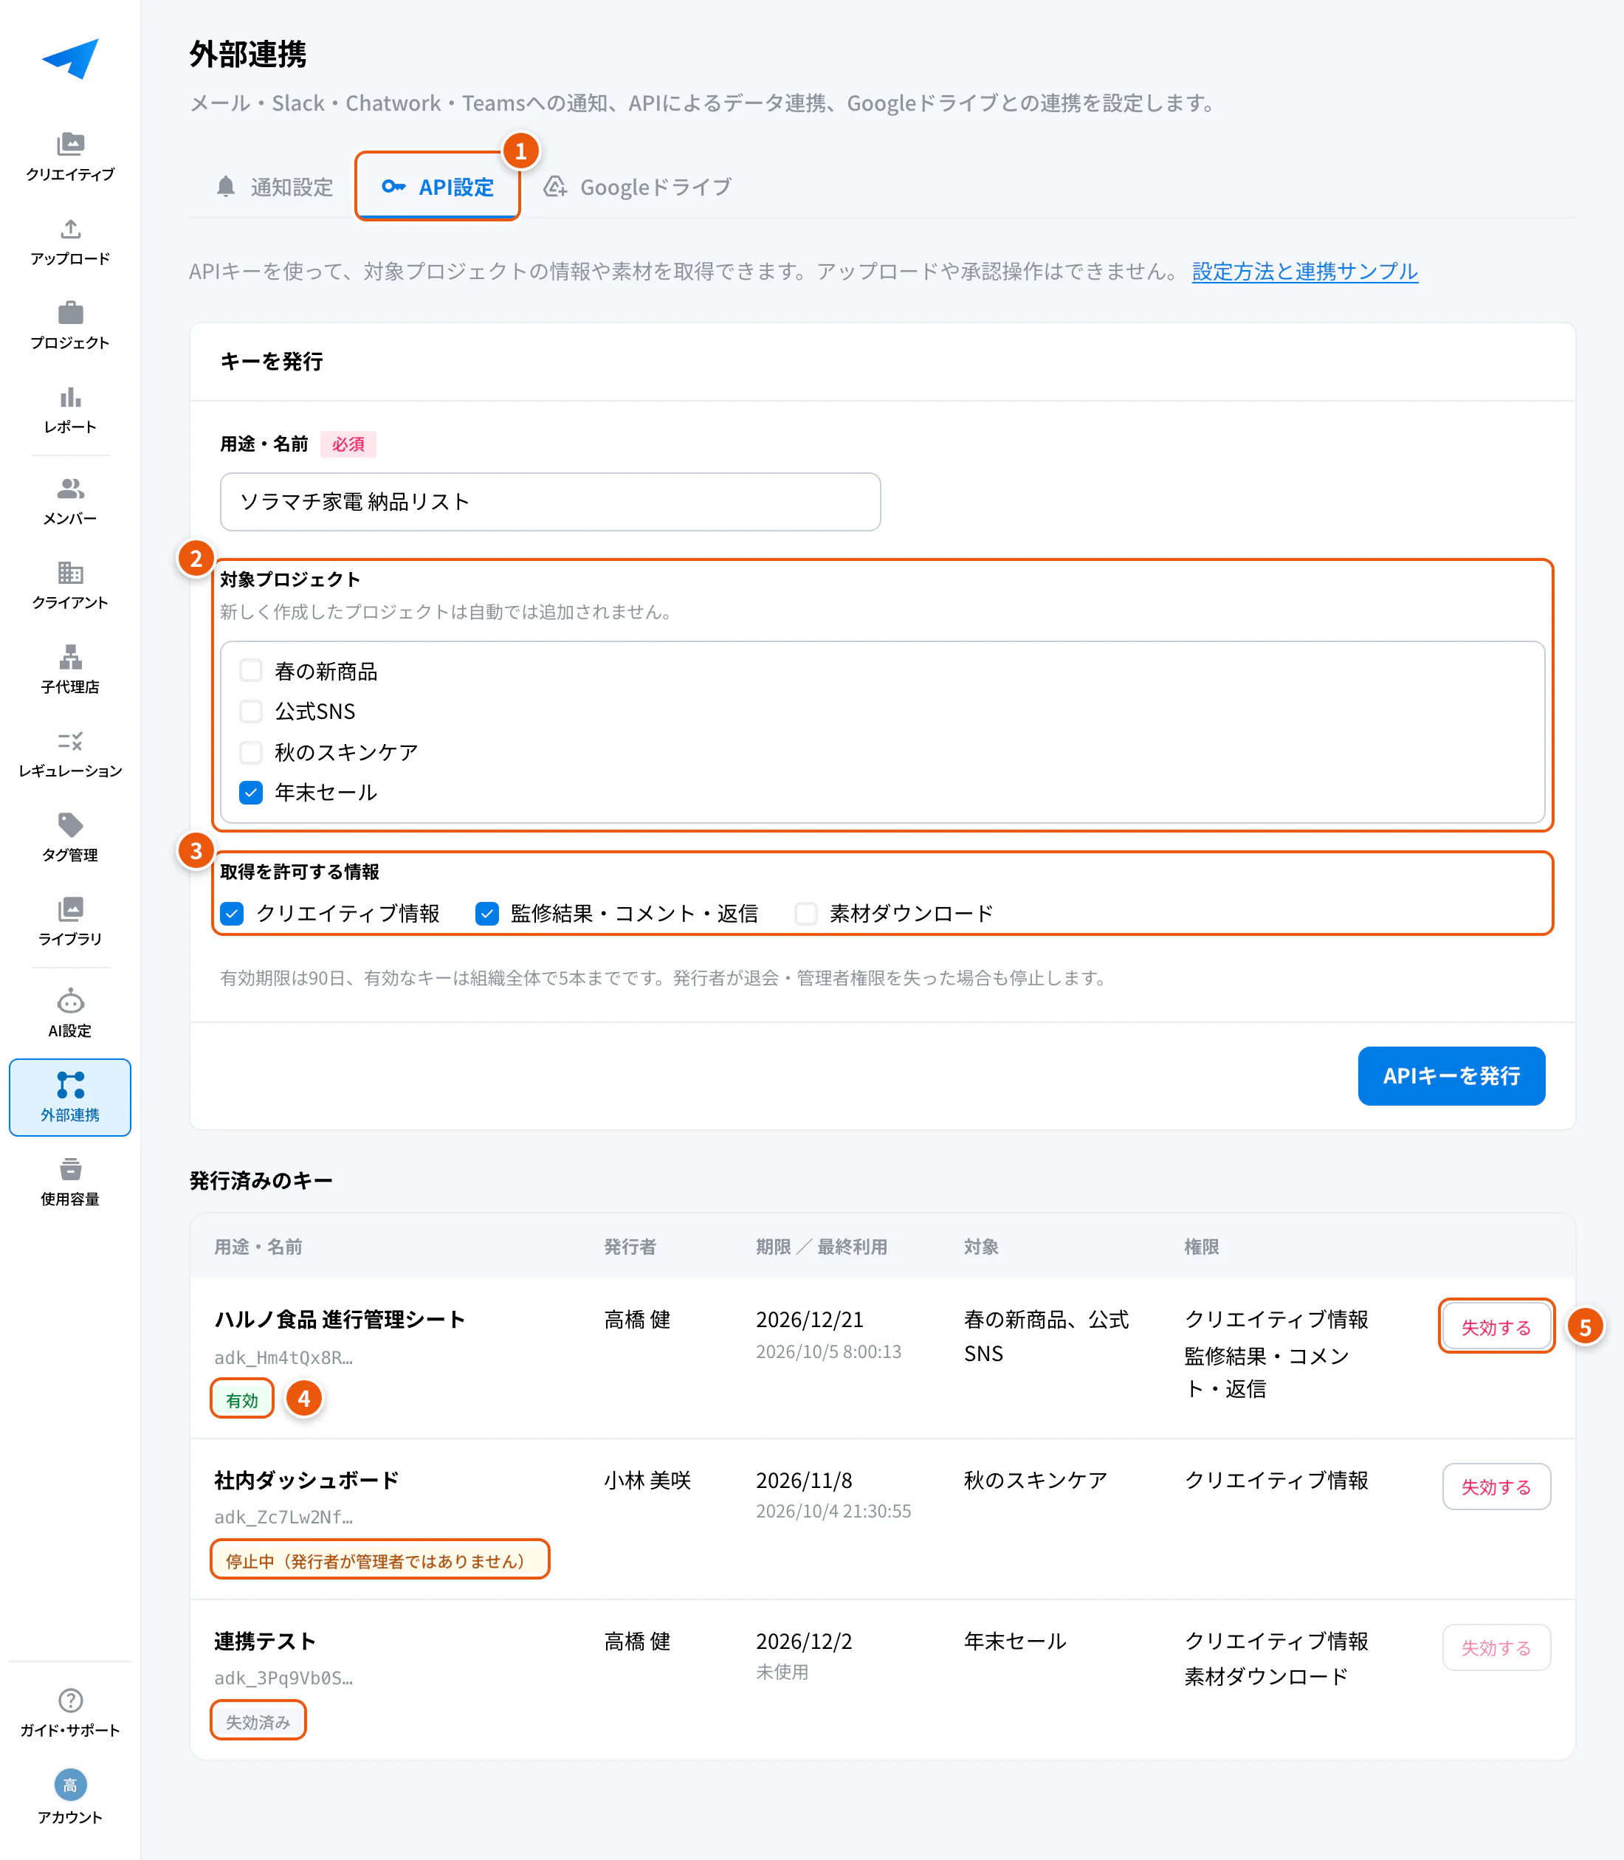Uncheck the クリエイティブ情報 permission checkbox

[x=232, y=913]
